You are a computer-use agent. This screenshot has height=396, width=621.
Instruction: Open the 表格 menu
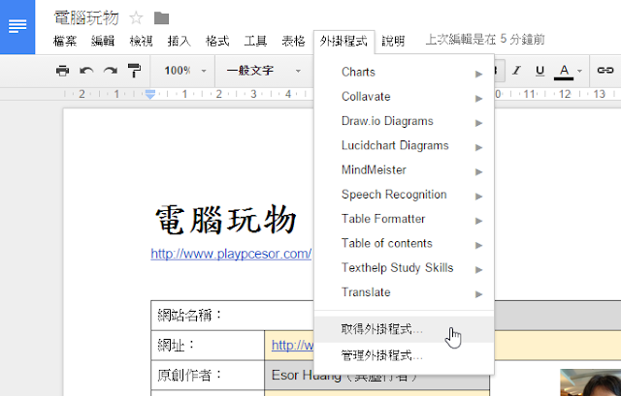[293, 41]
